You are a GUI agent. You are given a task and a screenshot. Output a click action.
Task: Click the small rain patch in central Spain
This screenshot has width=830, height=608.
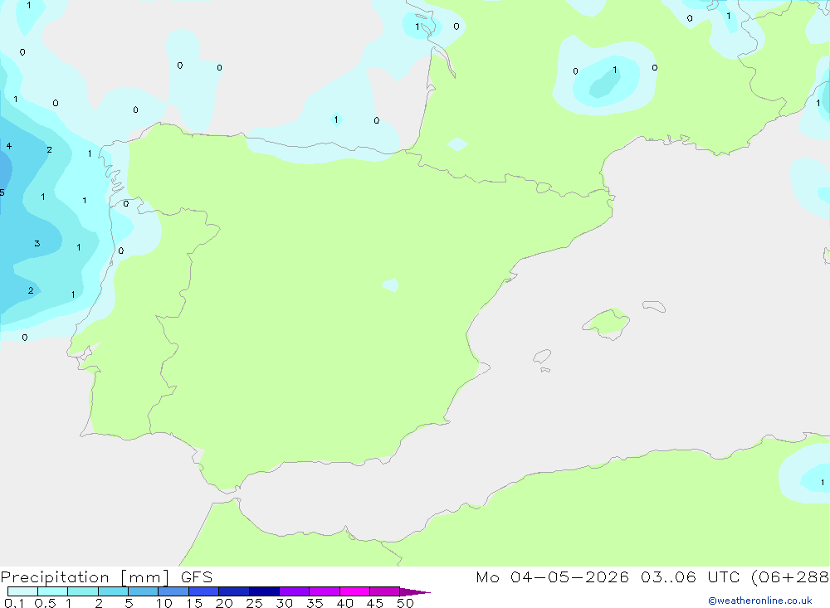[x=391, y=285]
